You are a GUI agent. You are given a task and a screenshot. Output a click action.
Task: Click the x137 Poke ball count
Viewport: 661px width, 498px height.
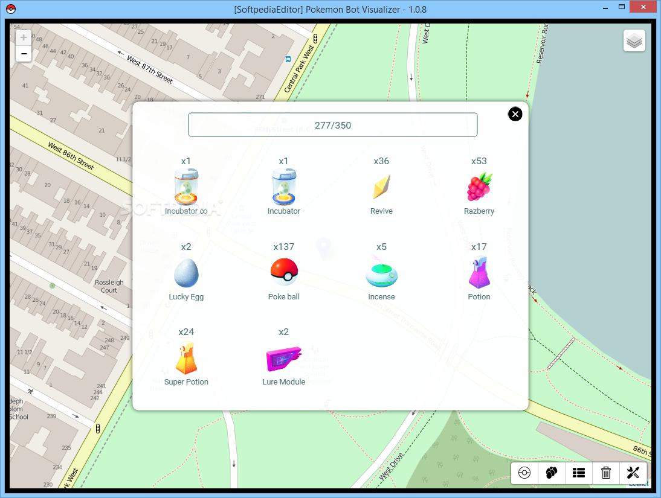point(284,246)
